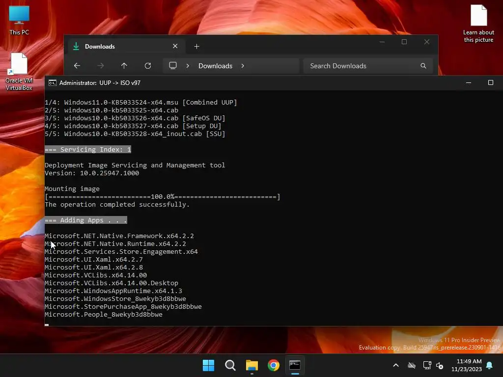Click Downloads in the address breadcrumb
Viewport: 503px width, 377px height.
click(x=215, y=66)
